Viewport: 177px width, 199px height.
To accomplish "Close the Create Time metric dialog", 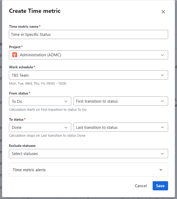I will tap(163, 12).
